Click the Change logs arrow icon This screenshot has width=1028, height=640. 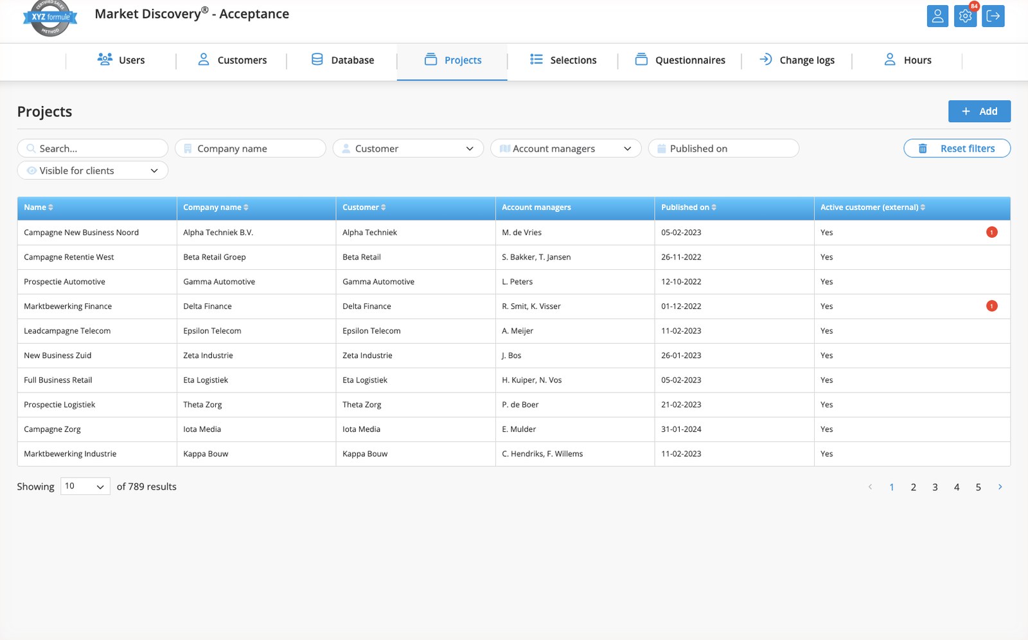pos(765,59)
